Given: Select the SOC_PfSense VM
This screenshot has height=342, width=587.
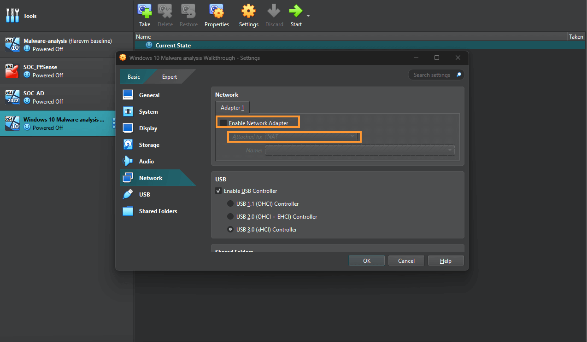Looking at the screenshot, I should coord(67,71).
